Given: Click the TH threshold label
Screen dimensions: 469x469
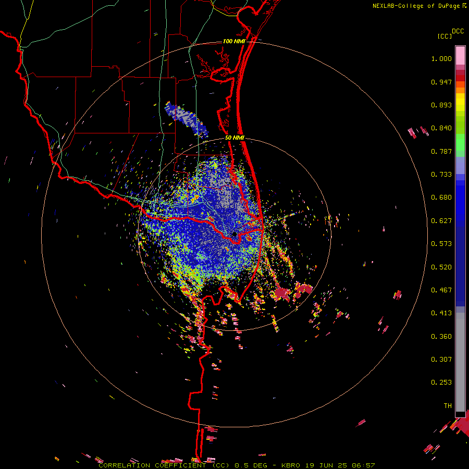Looking at the screenshot, I should click(448, 406).
